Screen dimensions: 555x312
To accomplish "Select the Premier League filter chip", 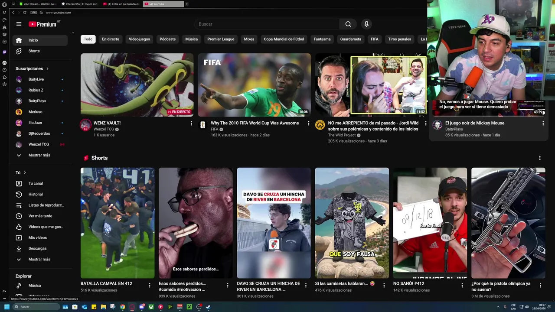I will coord(221,39).
